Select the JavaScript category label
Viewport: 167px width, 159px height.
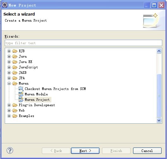click(x=28, y=67)
